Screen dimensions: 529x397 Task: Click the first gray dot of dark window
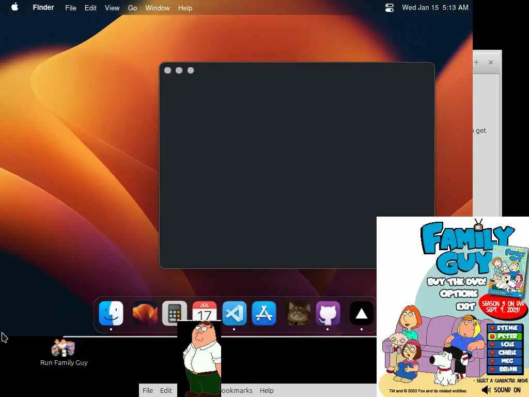click(x=167, y=70)
